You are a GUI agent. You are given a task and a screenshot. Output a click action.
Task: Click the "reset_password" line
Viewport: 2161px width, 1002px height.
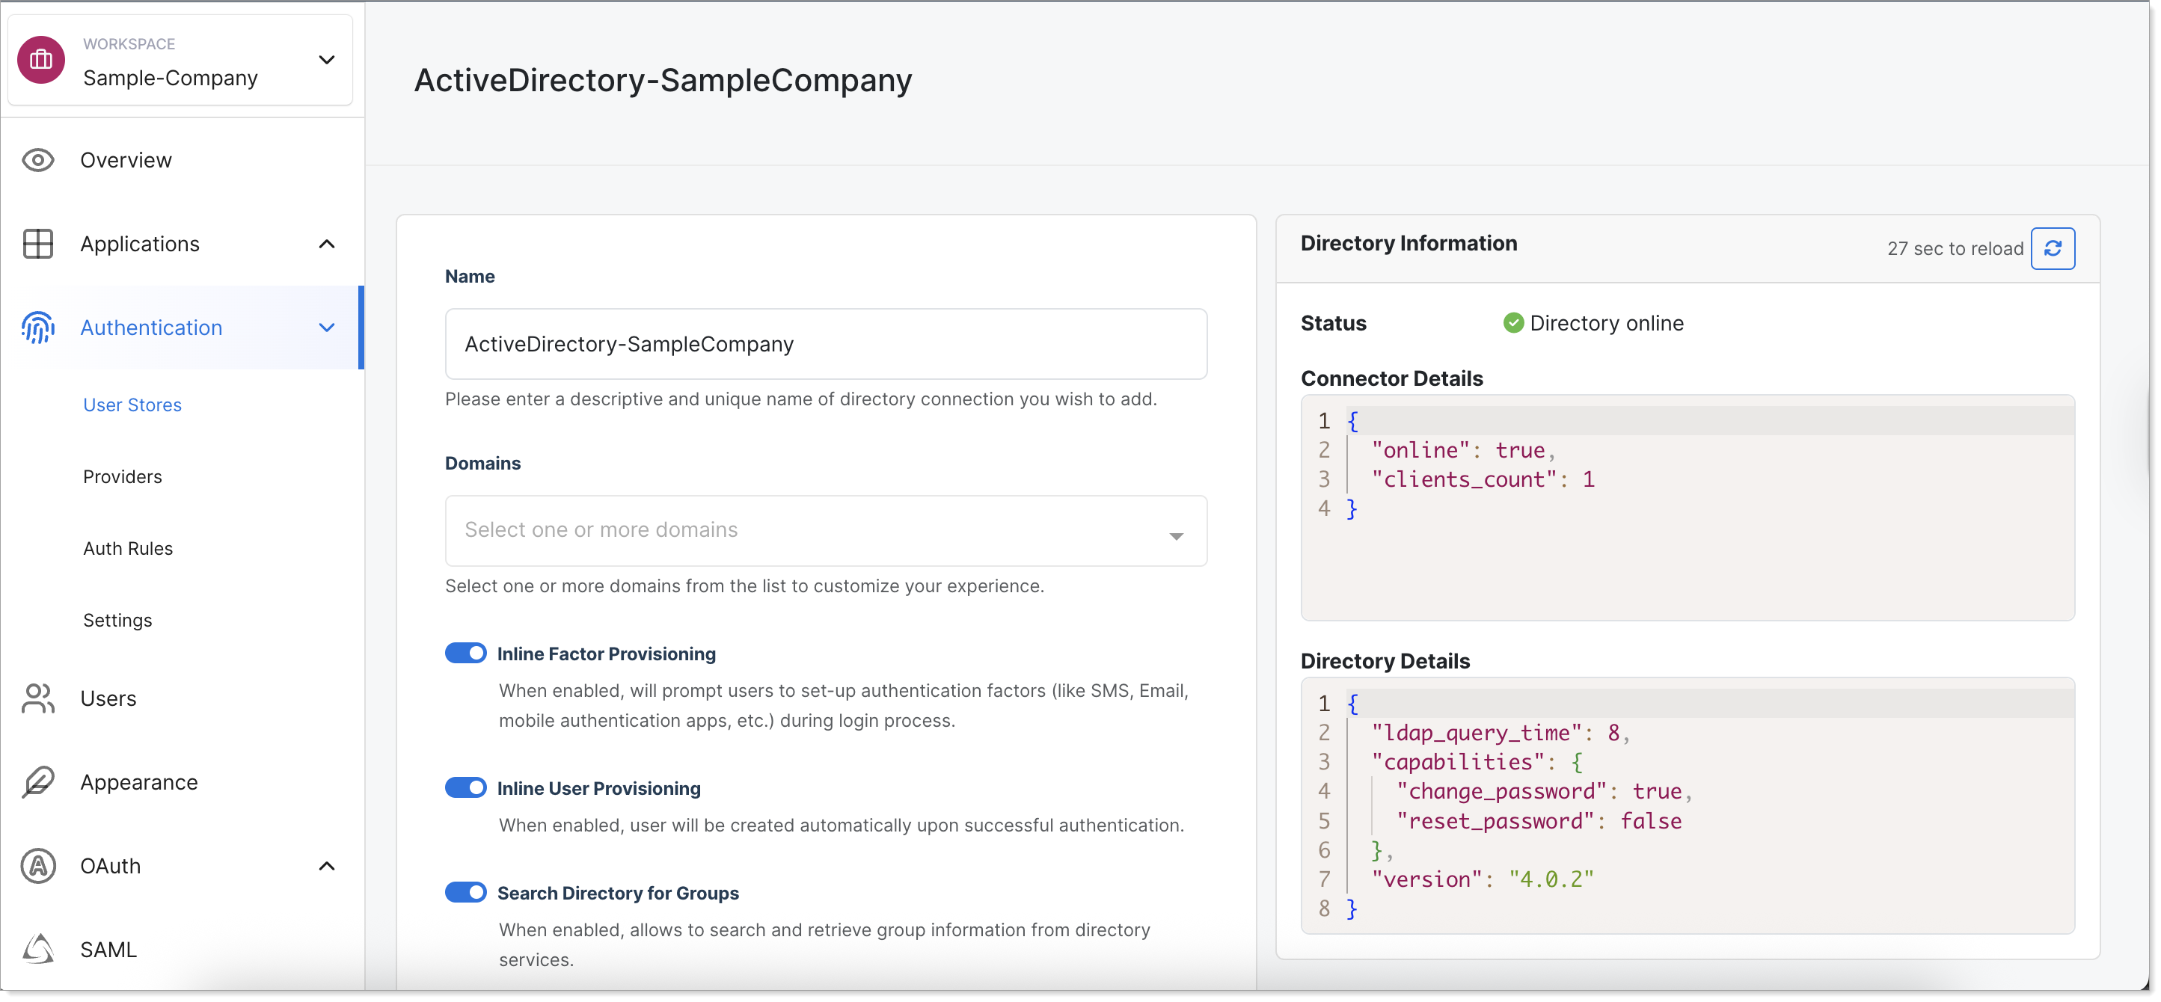coord(1539,821)
